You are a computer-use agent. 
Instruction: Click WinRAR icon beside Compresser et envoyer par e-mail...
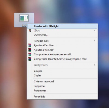point(29,54)
